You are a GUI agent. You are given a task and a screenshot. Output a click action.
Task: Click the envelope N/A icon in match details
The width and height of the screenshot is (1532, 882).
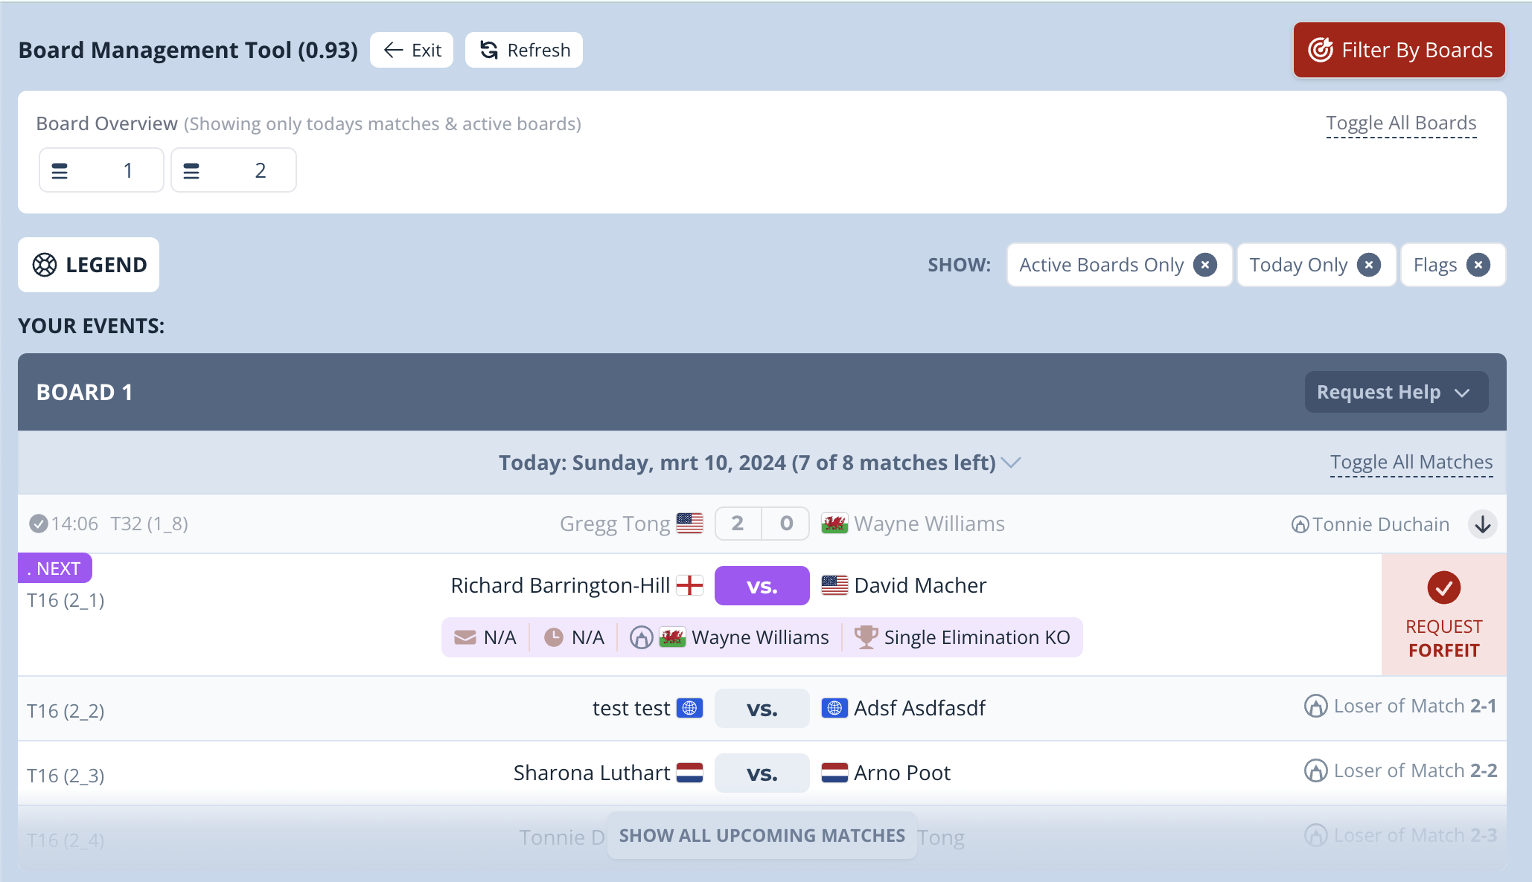tap(464, 637)
